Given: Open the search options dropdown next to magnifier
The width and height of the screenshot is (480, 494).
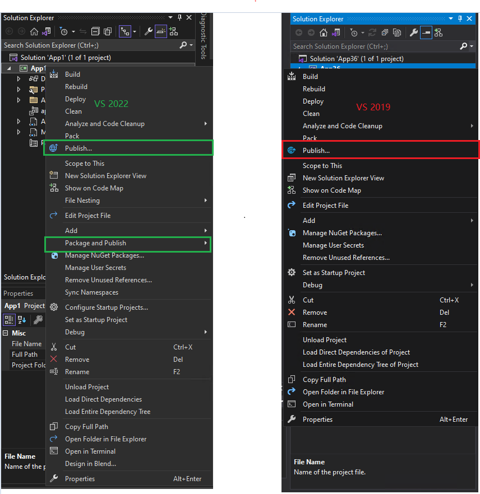Looking at the screenshot, I should (x=190, y=45).
